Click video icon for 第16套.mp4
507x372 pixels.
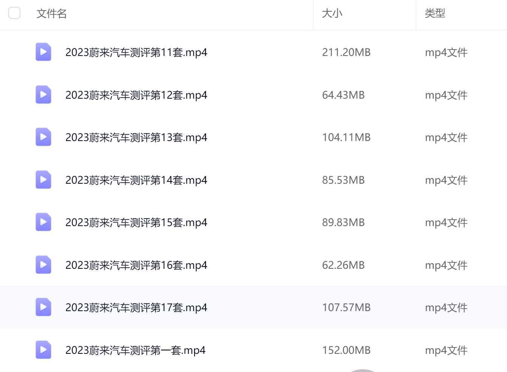click(43, 265)
